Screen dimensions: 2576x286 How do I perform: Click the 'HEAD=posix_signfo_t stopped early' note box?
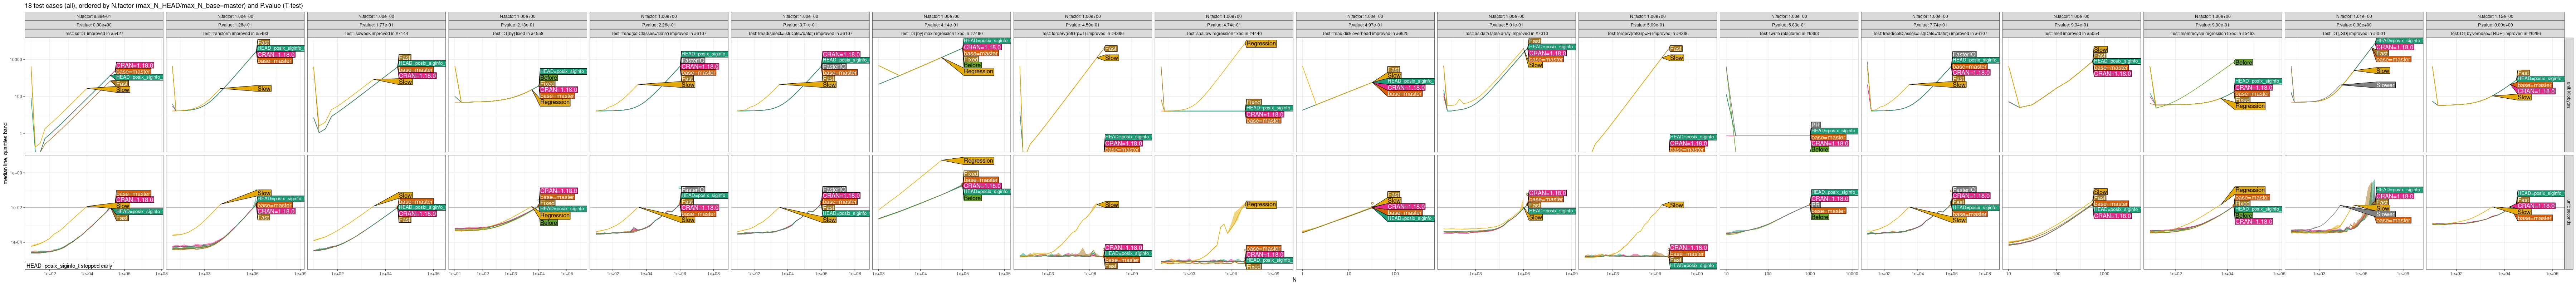[69, 266]
